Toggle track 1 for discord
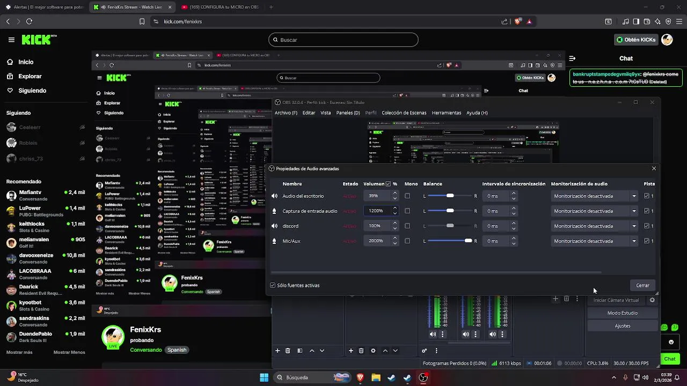This screenshot has height=386, width=687. coord(646,226)
